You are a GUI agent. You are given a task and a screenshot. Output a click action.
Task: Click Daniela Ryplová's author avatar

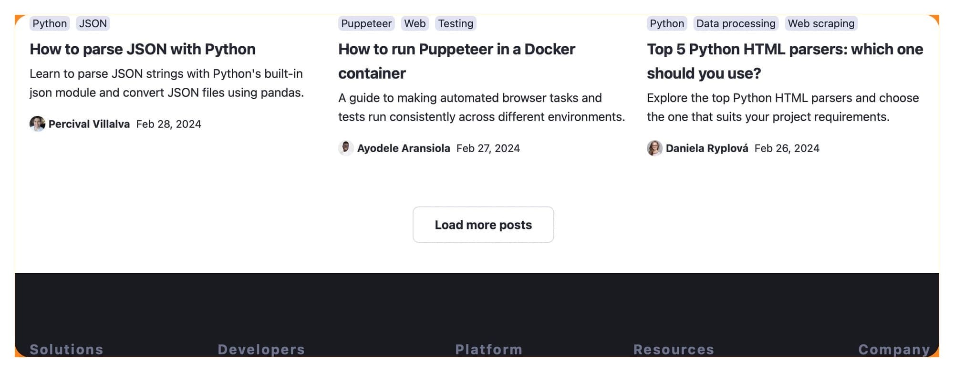[x=654, y=148]
